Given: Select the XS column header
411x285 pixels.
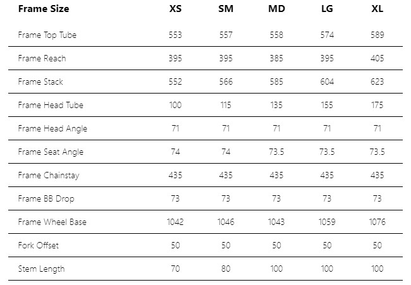Looking at the screenshot, I should click(175, 9).
